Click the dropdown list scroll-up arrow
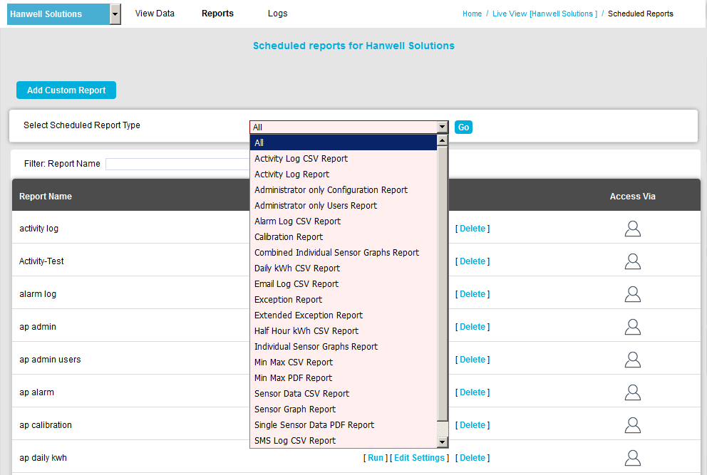 click(443, 140)
